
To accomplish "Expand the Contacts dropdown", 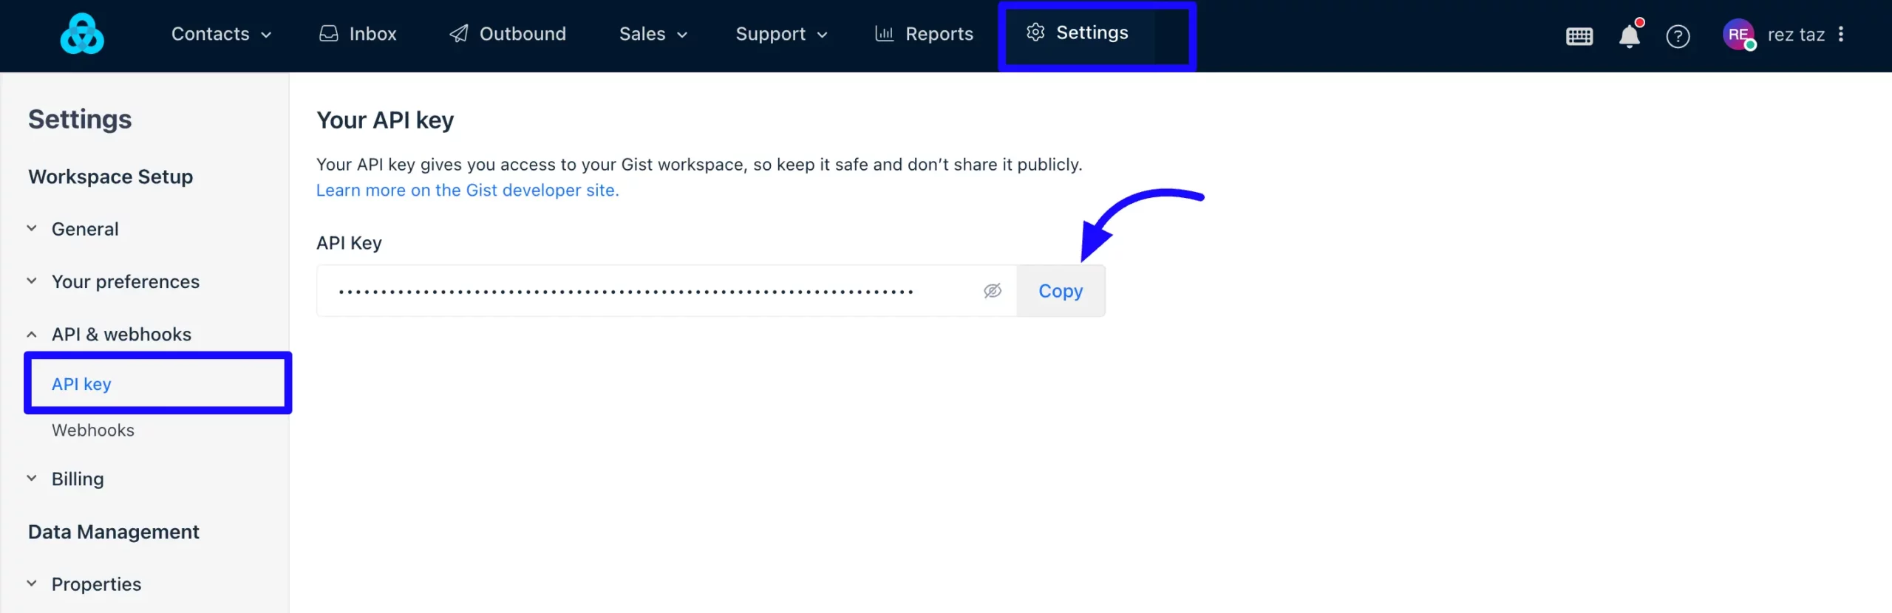I will click(x=221, y=34).
